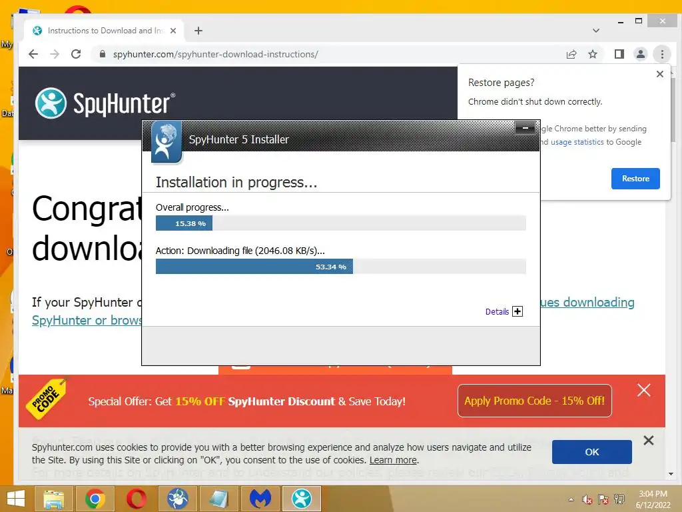Open the bug-shaped taskbar app icon

(x=178, y=499)
